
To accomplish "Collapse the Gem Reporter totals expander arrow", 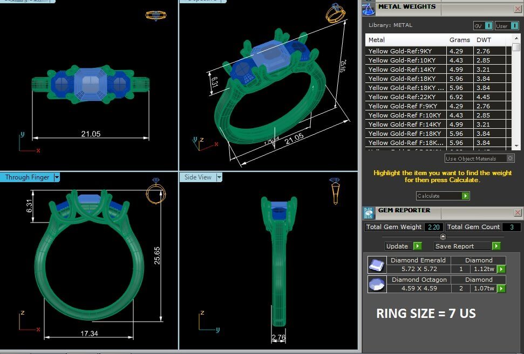I will click(443, 237).
